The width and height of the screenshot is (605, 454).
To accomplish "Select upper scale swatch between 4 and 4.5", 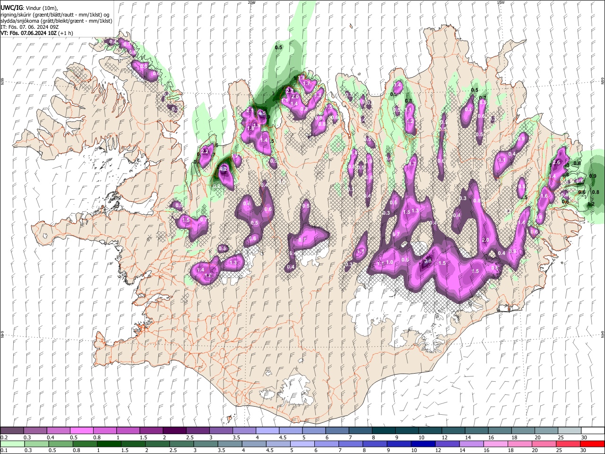I will click(x=268, y=431).
